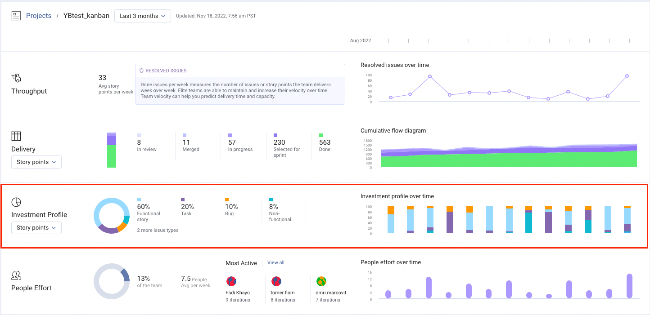Viewport: 650px width, 315px height.
Task: Click the Throughput section icon
Action: click(x=16, y=77)
